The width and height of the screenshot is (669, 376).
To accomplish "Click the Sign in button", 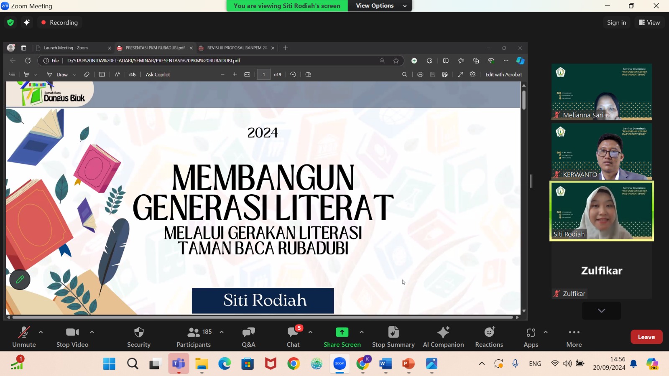I will [x=616, y=23].
